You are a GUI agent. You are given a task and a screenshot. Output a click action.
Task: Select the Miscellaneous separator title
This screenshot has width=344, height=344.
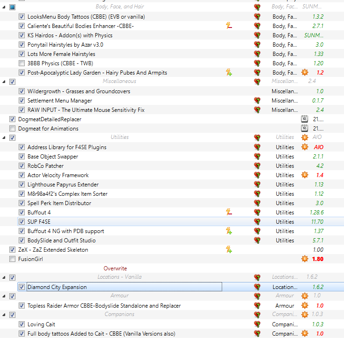(x=119, y=81)
